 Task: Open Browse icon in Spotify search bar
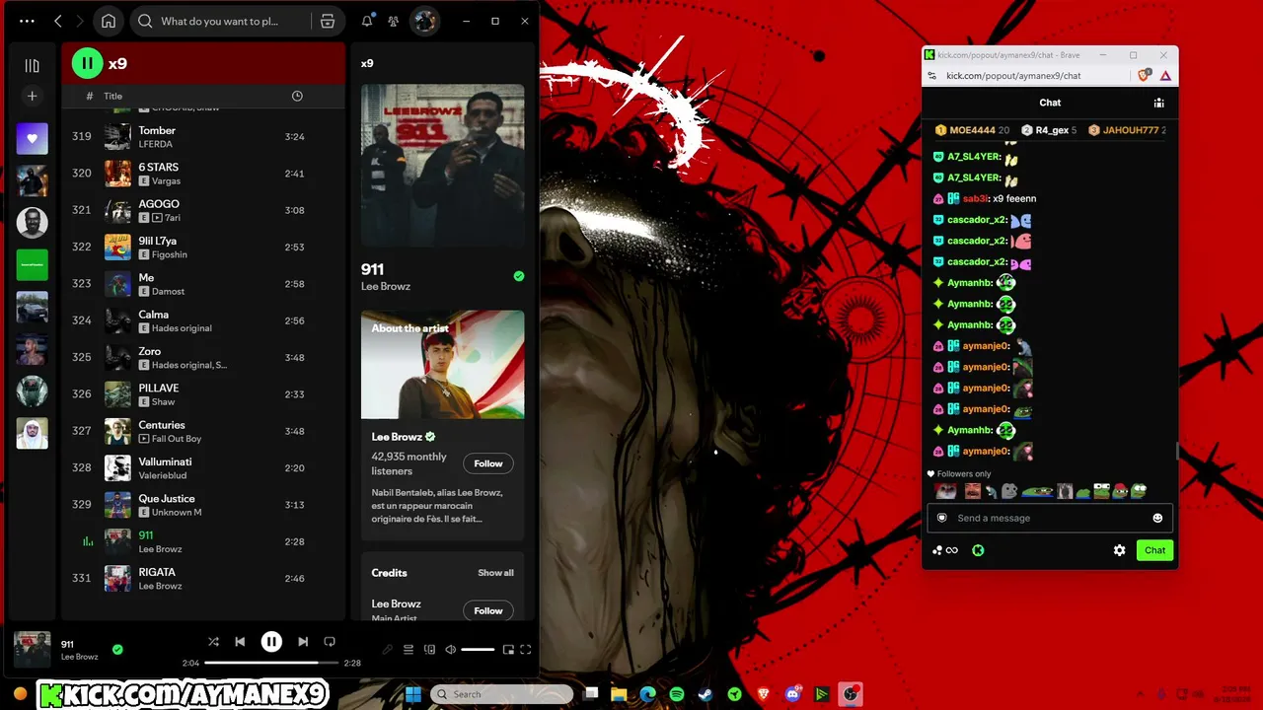[x=328, y=21]
